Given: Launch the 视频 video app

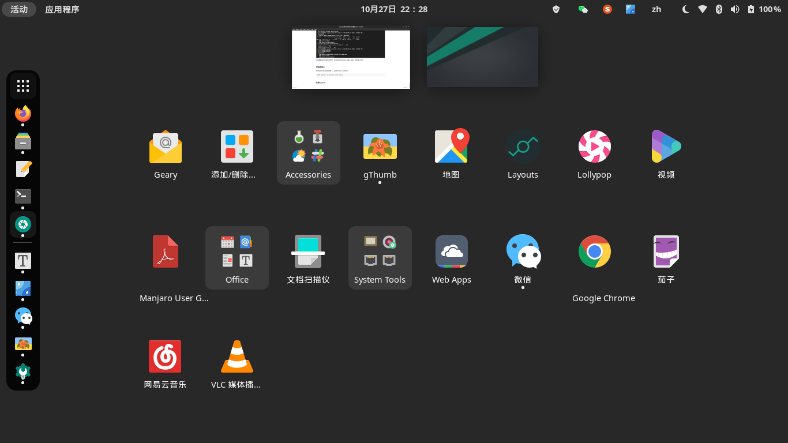Looking at the screenshot, I should pyautogui.click(x=666, y=153).
